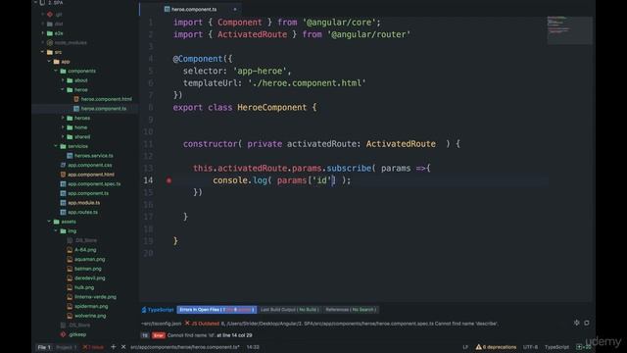Click the LF line ending selector
This screenshot has width=627, height=353.
point(465,347)
